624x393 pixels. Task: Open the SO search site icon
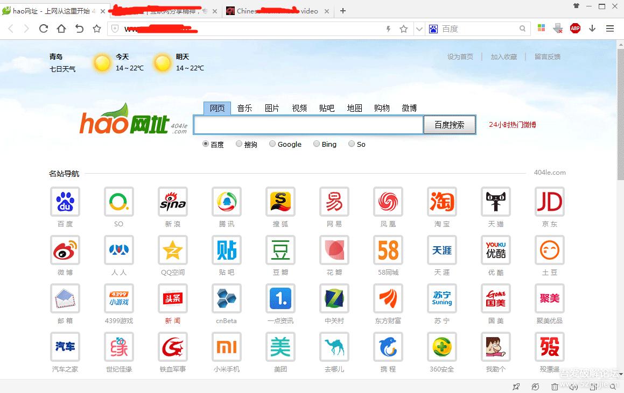(x=119, y=202)
